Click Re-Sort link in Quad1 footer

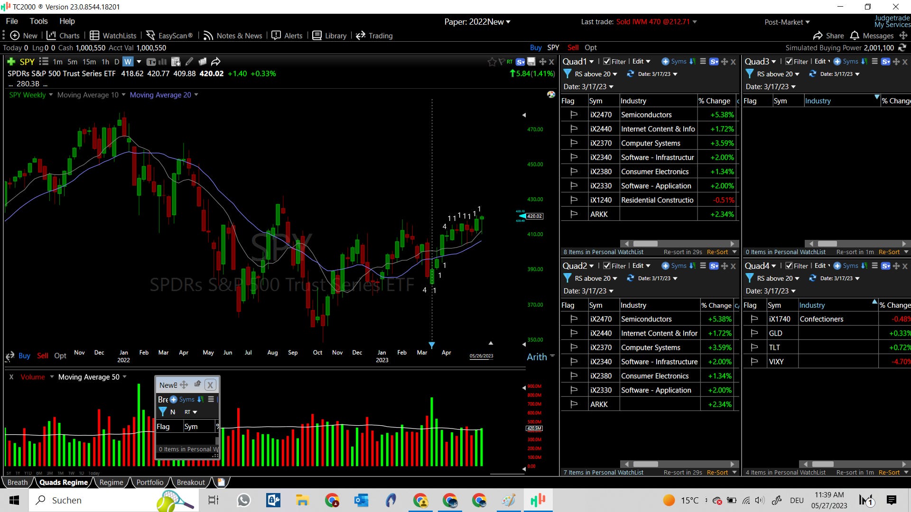pos(717,252)
